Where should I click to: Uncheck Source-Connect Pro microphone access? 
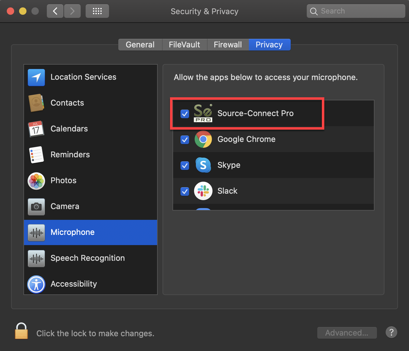(185, 114)
